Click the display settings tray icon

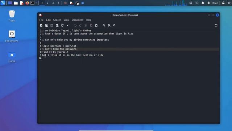(191, 3)
